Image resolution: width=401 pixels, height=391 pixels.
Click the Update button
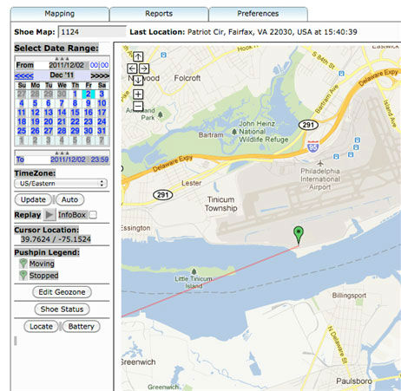(x=33, y=199)
